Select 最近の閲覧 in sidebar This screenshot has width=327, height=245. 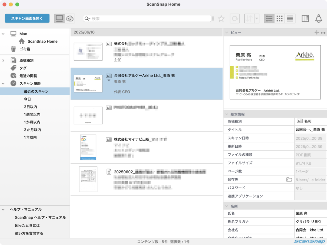pyautogui.click(x=28, y=76)
